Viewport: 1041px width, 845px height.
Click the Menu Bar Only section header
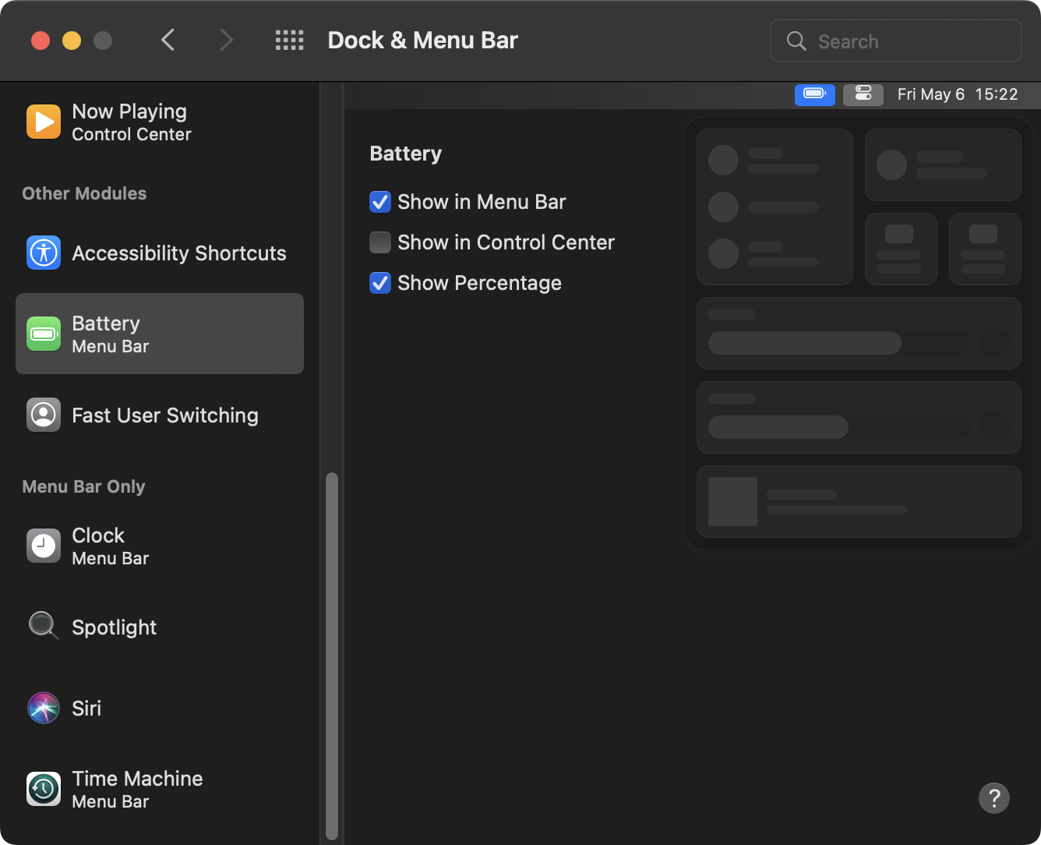click(x=83, y=486)
